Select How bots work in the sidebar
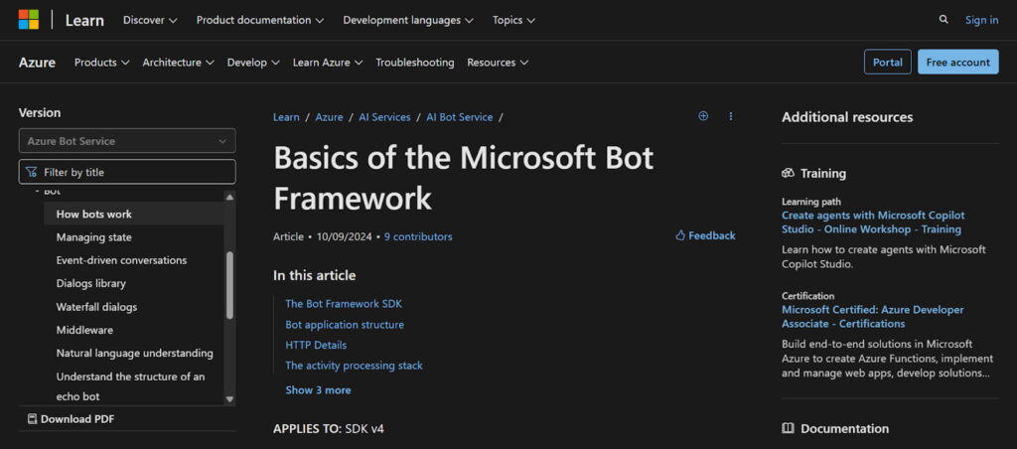 coord(94,214)
